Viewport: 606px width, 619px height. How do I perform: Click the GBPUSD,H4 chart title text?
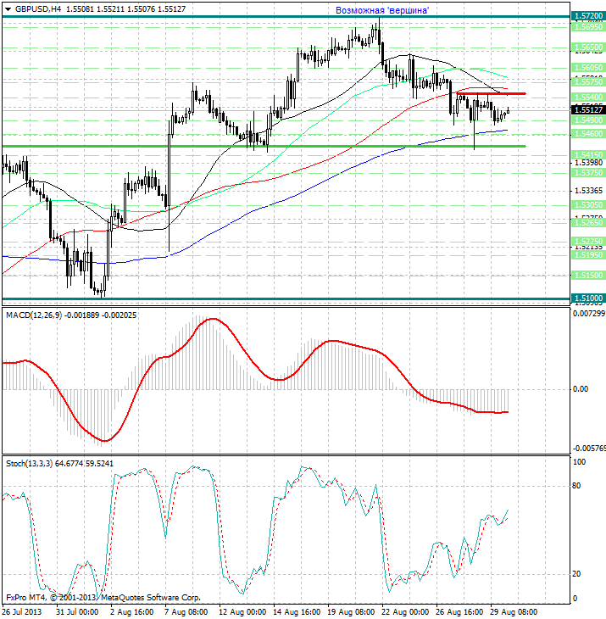coord(38,8)
